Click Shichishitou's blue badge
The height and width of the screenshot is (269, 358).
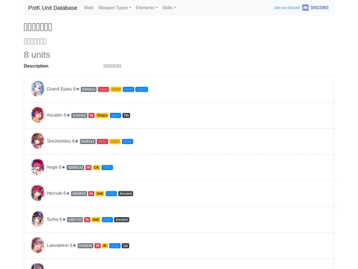tap(127, 141)
